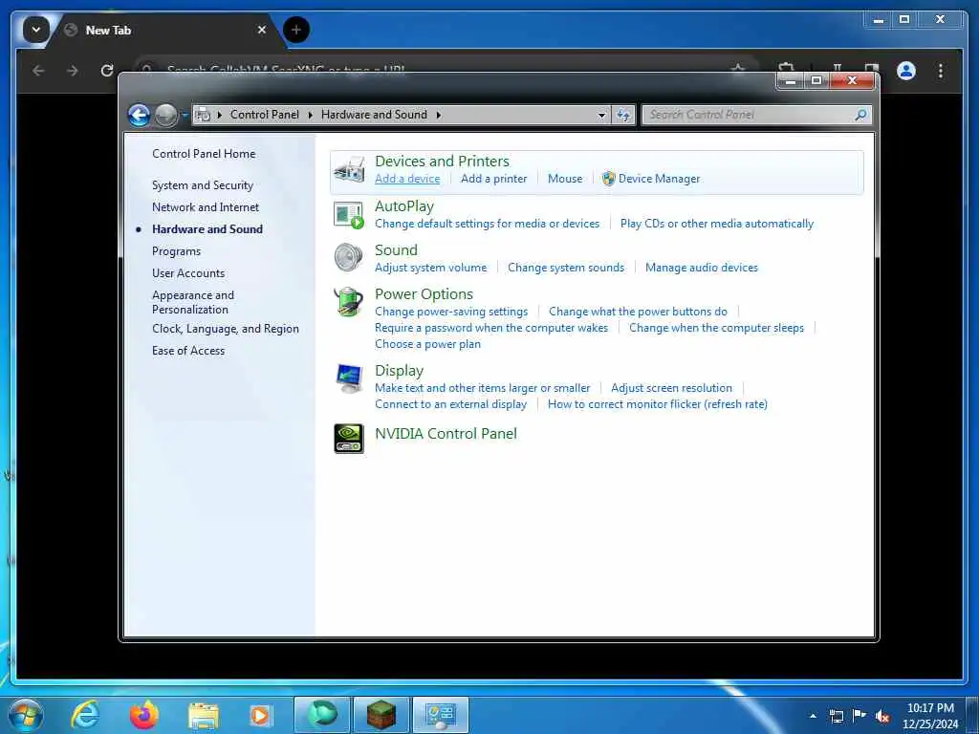This screenshot has width=979, height=734.
Task: Open the Programs category
Action: click(176, 251)
